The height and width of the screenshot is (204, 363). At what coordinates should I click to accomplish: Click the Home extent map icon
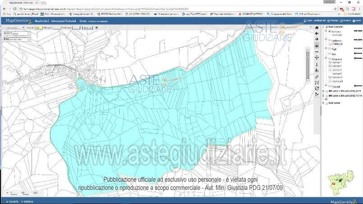click(x=317, y=28)
